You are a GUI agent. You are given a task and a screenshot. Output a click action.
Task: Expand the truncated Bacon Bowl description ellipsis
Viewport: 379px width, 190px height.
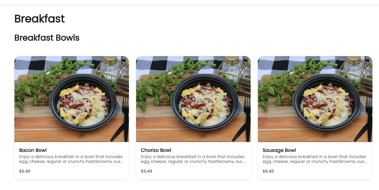(x=121, y=162)
